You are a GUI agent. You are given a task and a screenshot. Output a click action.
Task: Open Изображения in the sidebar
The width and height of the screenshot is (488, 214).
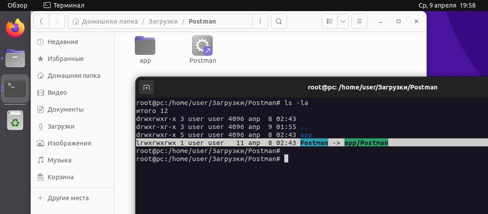73,143
